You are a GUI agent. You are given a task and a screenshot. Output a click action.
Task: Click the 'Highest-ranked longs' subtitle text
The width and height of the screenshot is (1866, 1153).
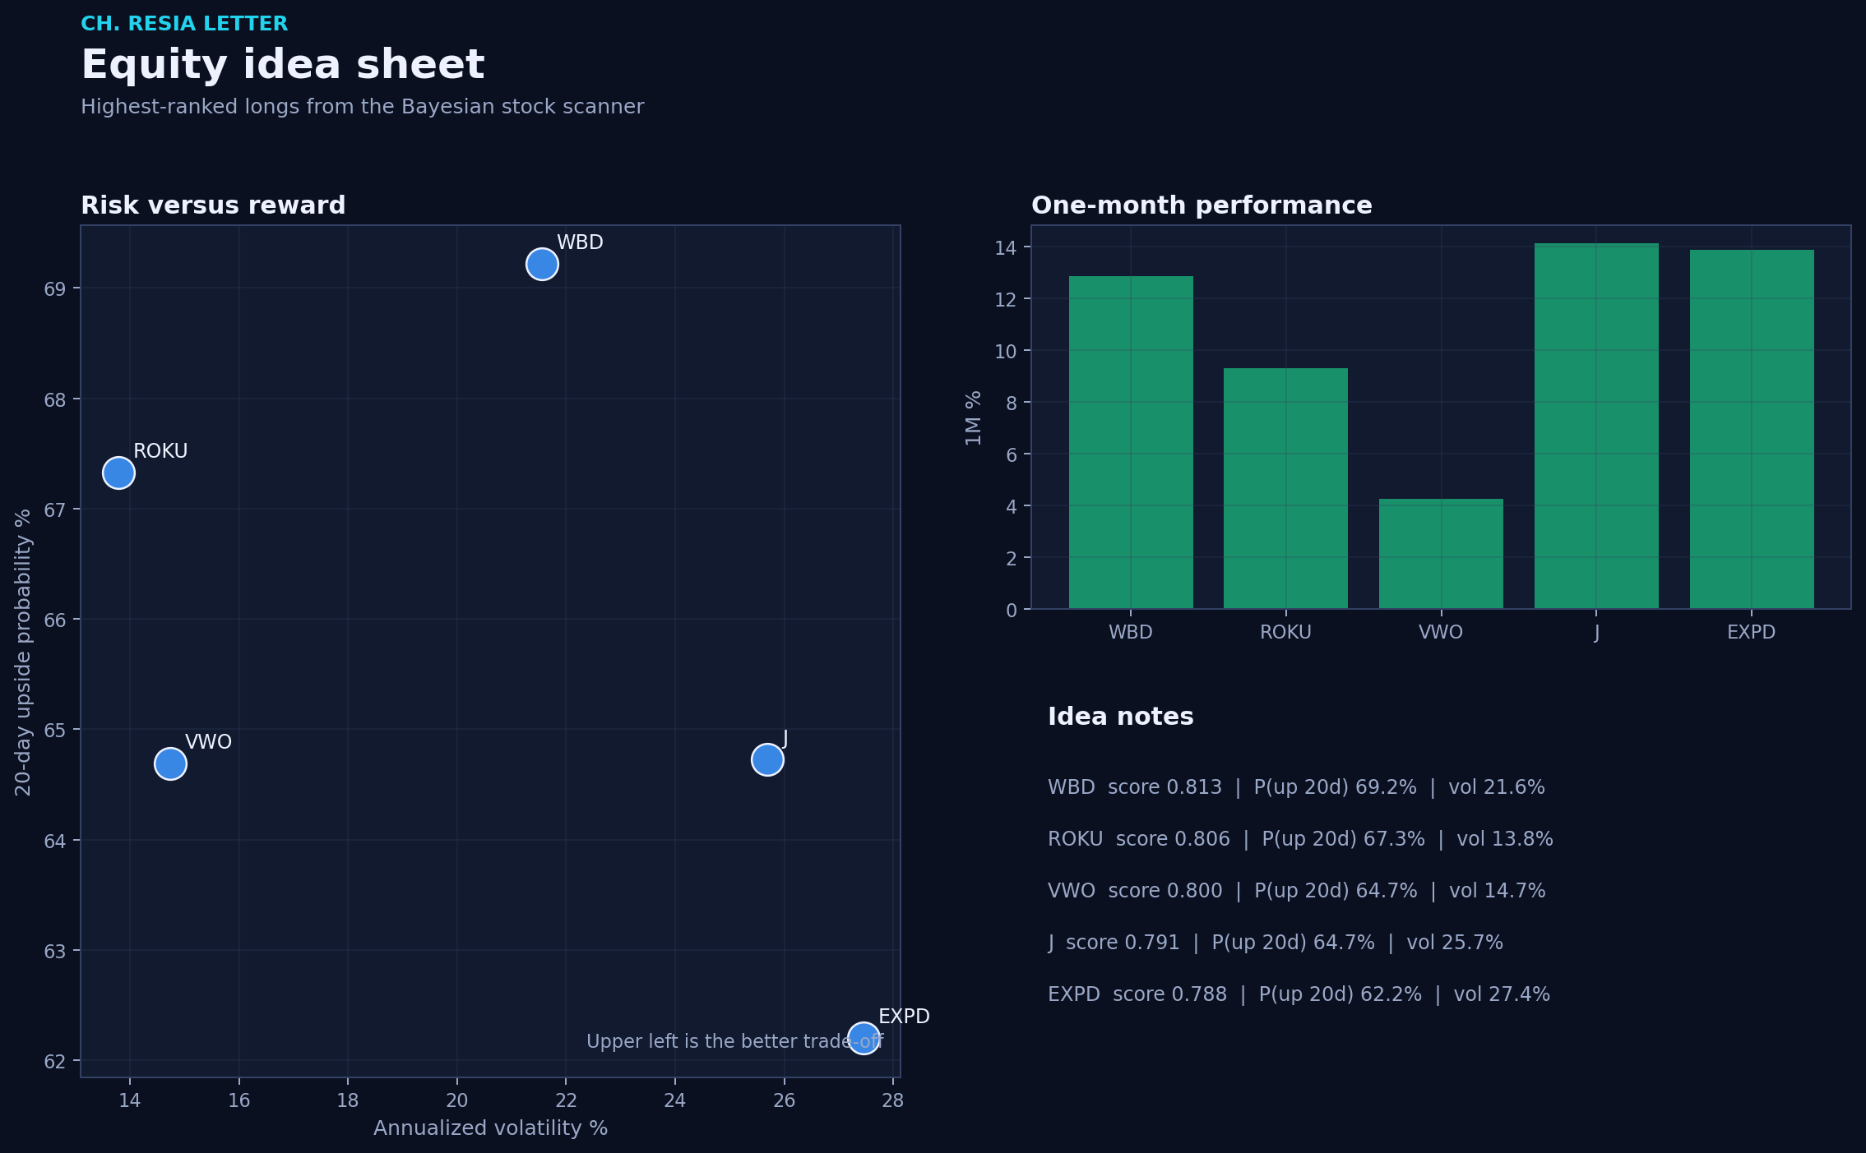[362, 107]
